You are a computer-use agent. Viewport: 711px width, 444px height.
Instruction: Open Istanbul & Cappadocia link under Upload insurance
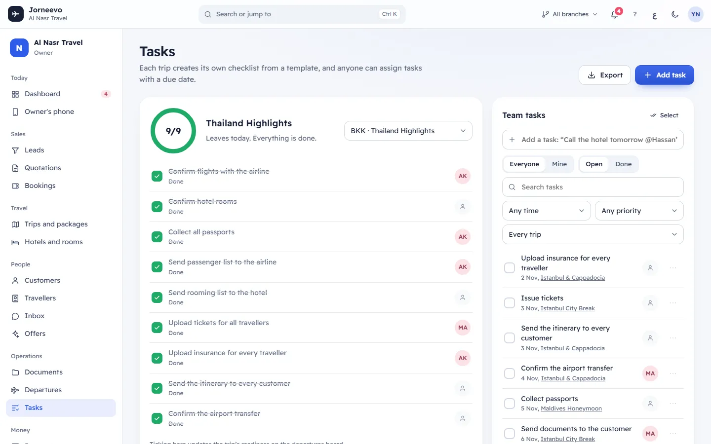[x=573, y=278]
